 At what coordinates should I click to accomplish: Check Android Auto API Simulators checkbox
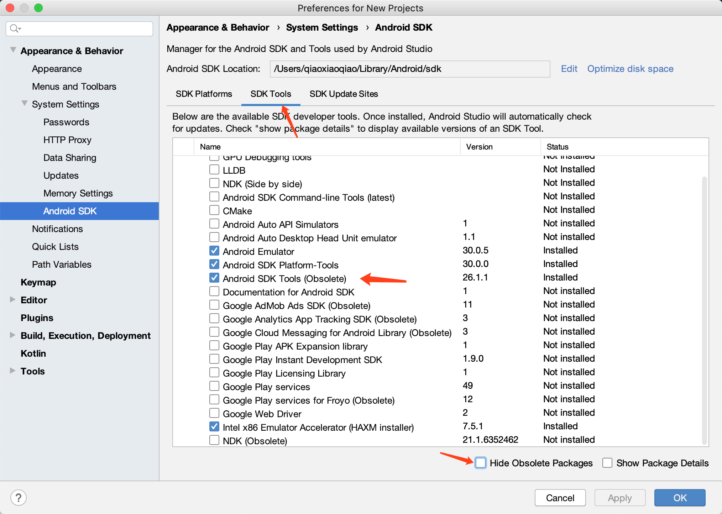coord(214,224)
